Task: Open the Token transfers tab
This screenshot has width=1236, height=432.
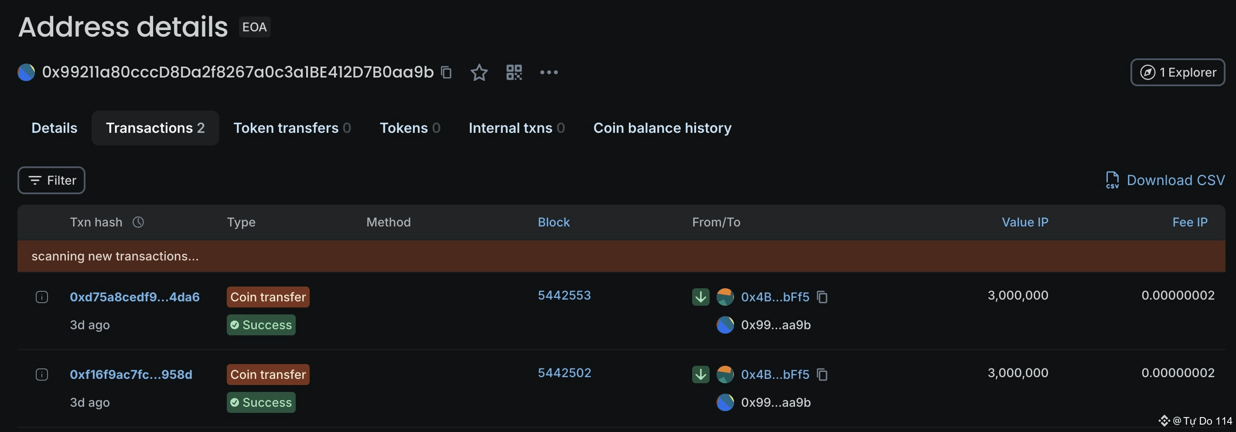Action: pos(292,128)
